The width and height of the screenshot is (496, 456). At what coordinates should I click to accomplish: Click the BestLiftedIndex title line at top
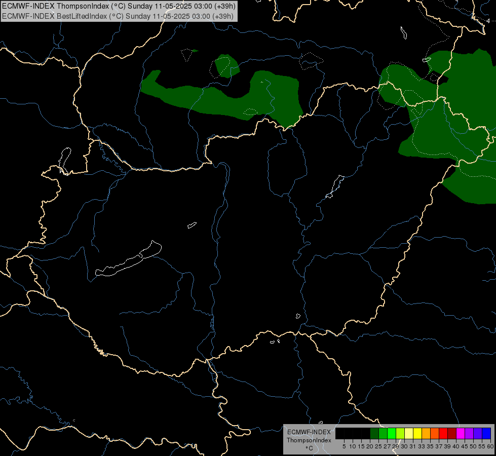[118, 16]
